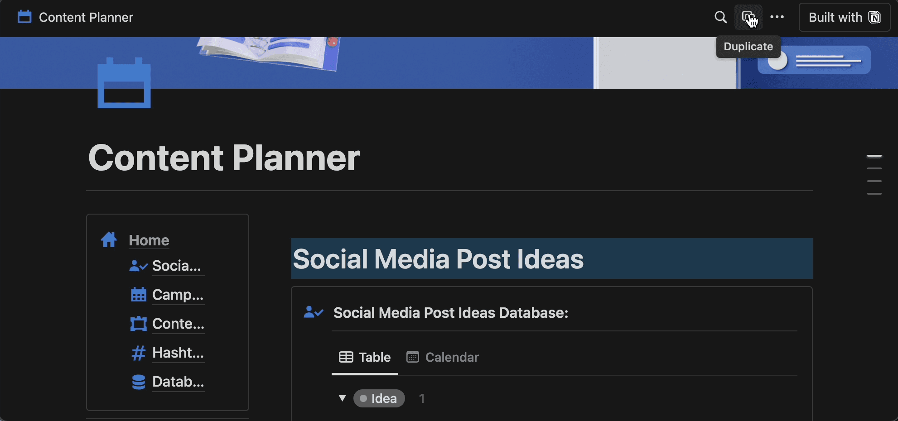This screenshot has width=898, height=421.
Task: Jump to first table-of-contents outline marker
Action: [874, 156]
